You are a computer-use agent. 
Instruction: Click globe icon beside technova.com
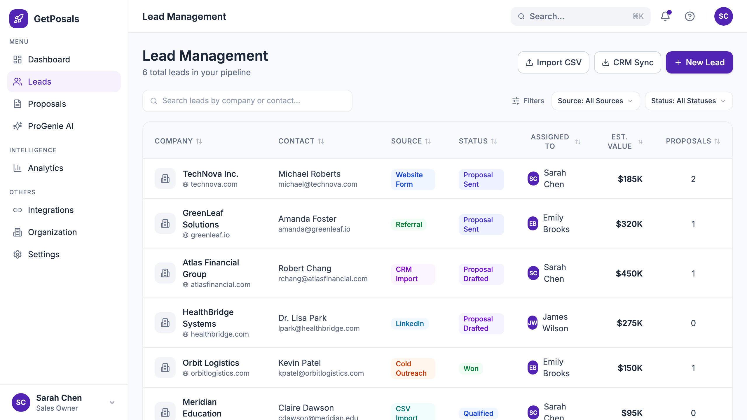pos(186,184)
